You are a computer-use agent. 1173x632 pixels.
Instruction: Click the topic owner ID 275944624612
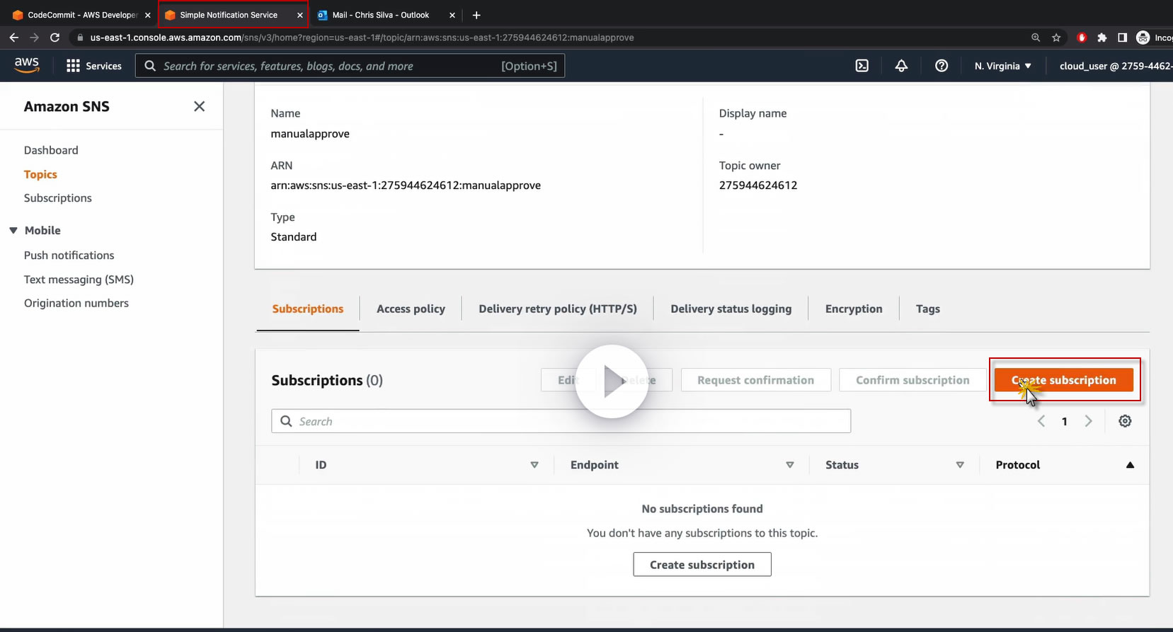(x=758, y=185)
